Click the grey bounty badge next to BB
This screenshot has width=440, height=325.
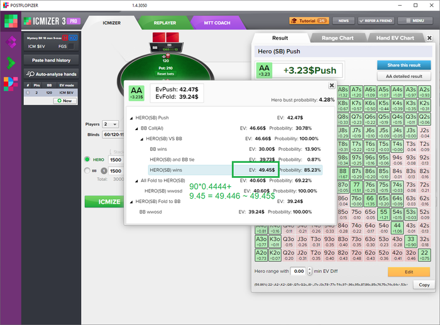(104, 170)
